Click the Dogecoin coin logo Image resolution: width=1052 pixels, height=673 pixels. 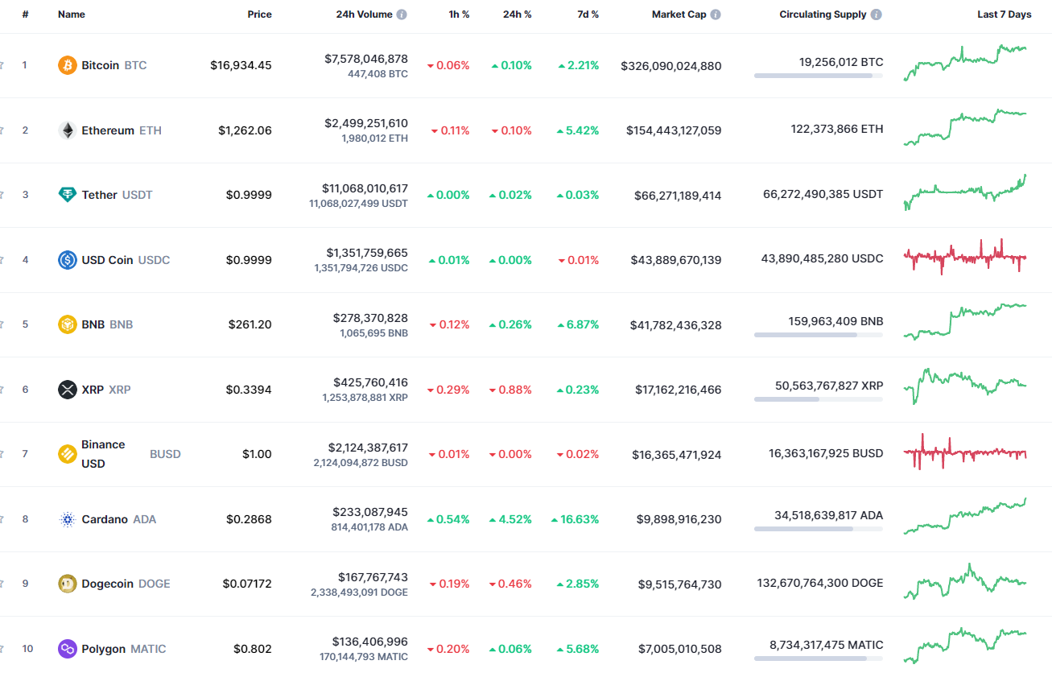69,583
